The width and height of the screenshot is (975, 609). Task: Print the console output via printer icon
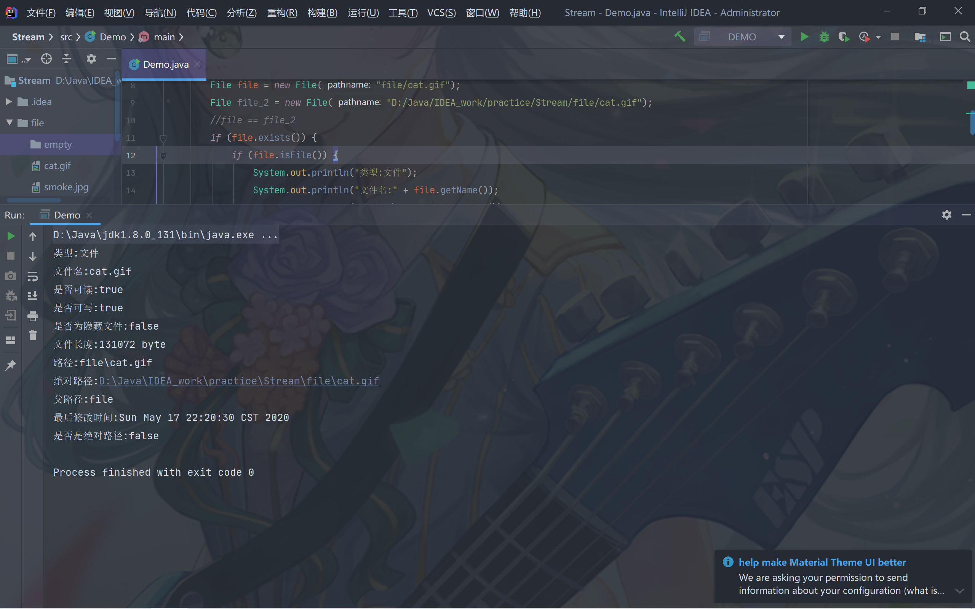click(x=33, y=316)
